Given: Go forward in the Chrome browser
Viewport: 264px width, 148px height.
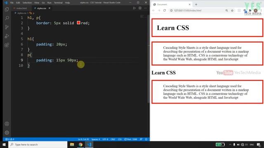Looking at the screenshot, I should click(x=159, y=10).
